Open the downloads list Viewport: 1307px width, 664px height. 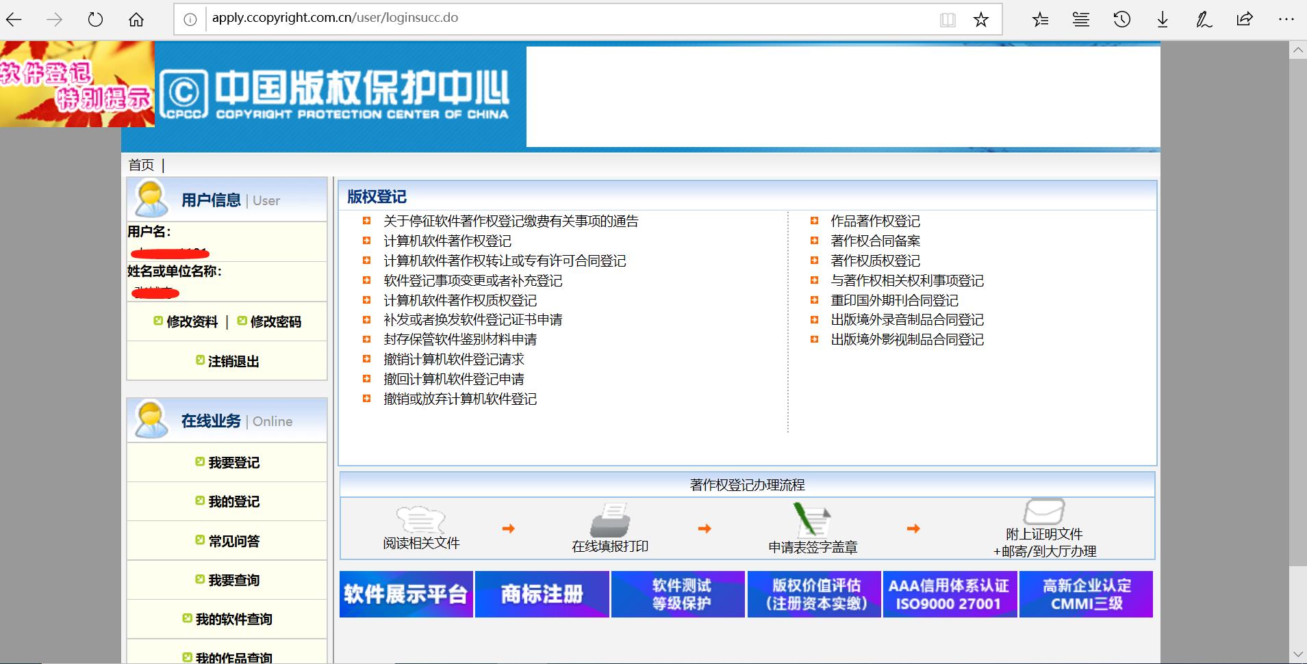tap(1162, 19)
